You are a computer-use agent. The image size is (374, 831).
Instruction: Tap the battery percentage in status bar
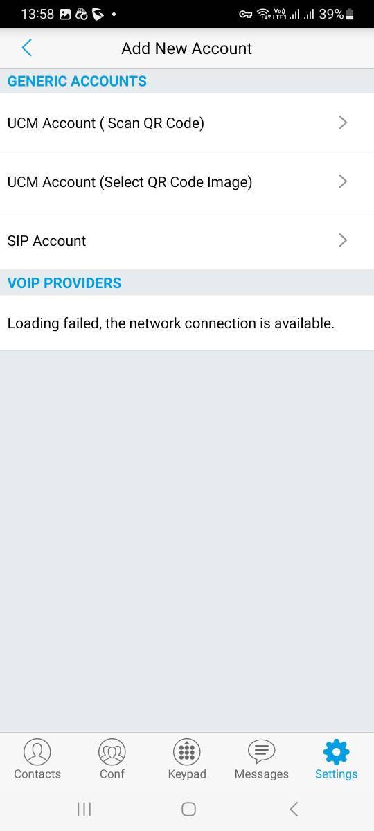tap(331, 14)
